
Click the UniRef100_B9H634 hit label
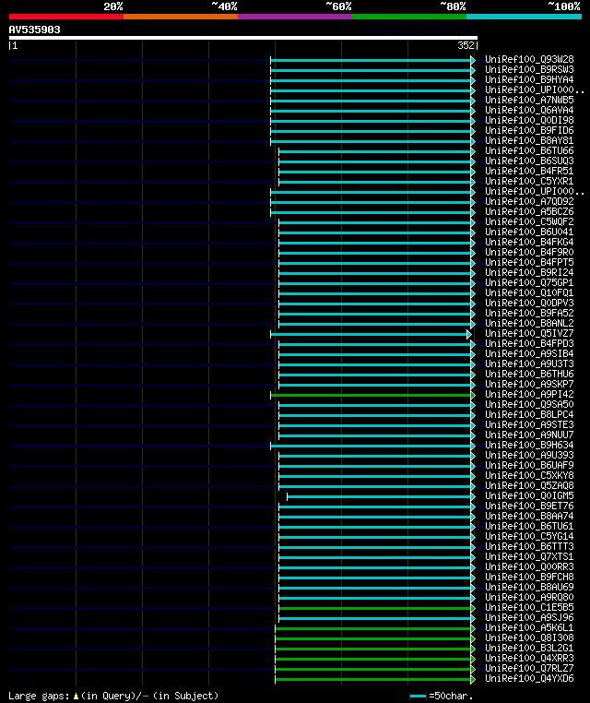coord(529,446)
